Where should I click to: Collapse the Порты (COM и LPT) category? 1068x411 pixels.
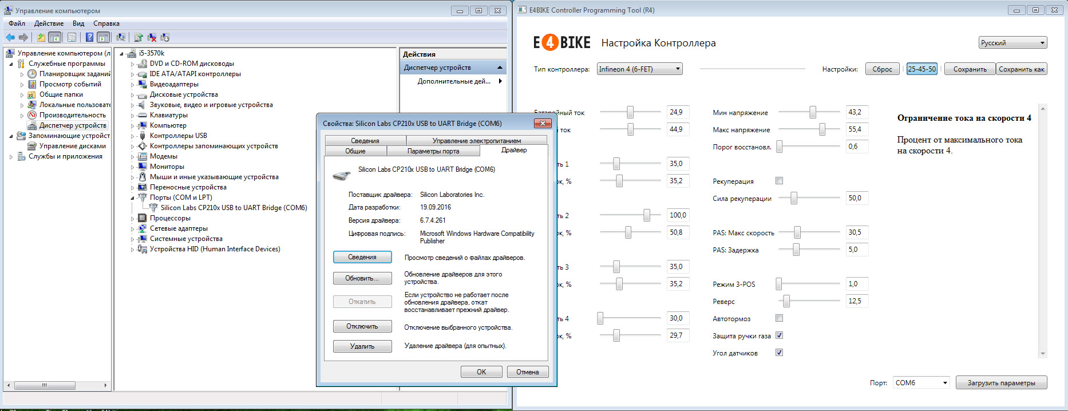(132, 197)
